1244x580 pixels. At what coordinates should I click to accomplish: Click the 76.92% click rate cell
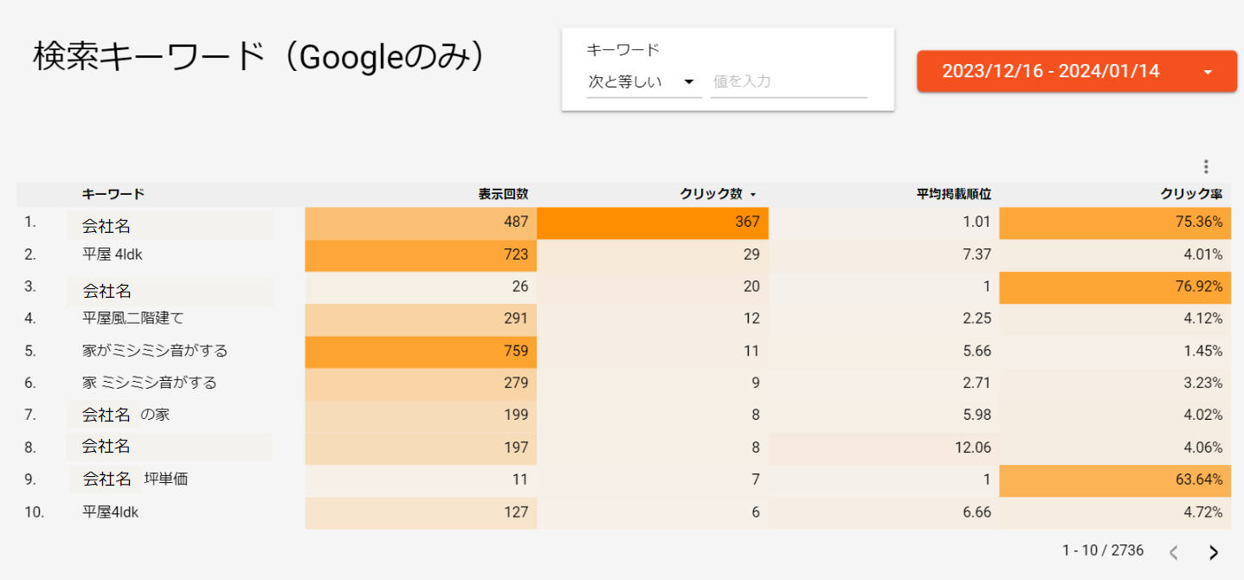point(1115,287)
